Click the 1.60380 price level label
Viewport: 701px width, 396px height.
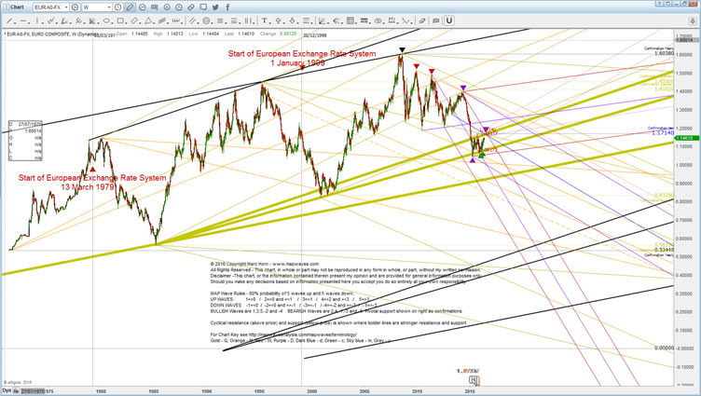(664, 53)
